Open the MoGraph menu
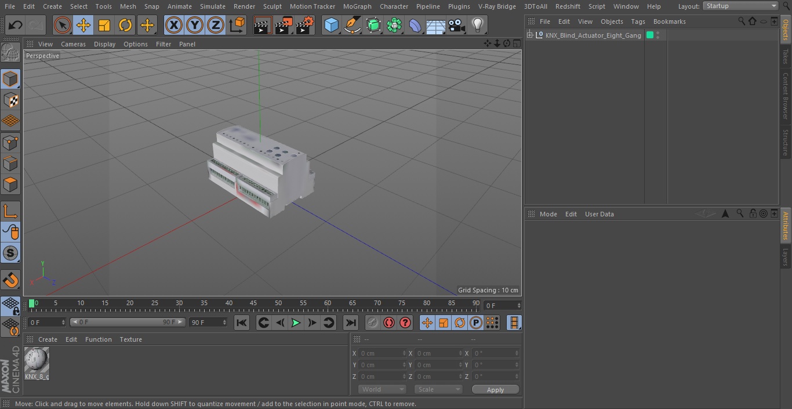 [357, 6]
